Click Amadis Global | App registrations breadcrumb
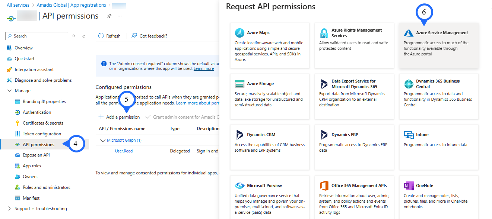The width and height of the screenshot is (492, 219). 72,5
